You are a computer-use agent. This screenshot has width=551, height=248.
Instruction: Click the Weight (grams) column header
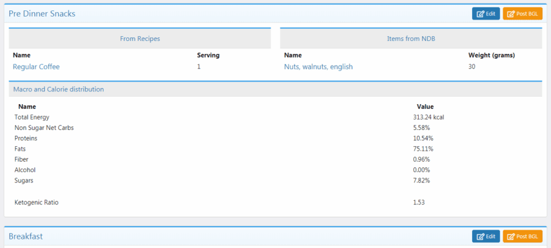click(491, 55)
